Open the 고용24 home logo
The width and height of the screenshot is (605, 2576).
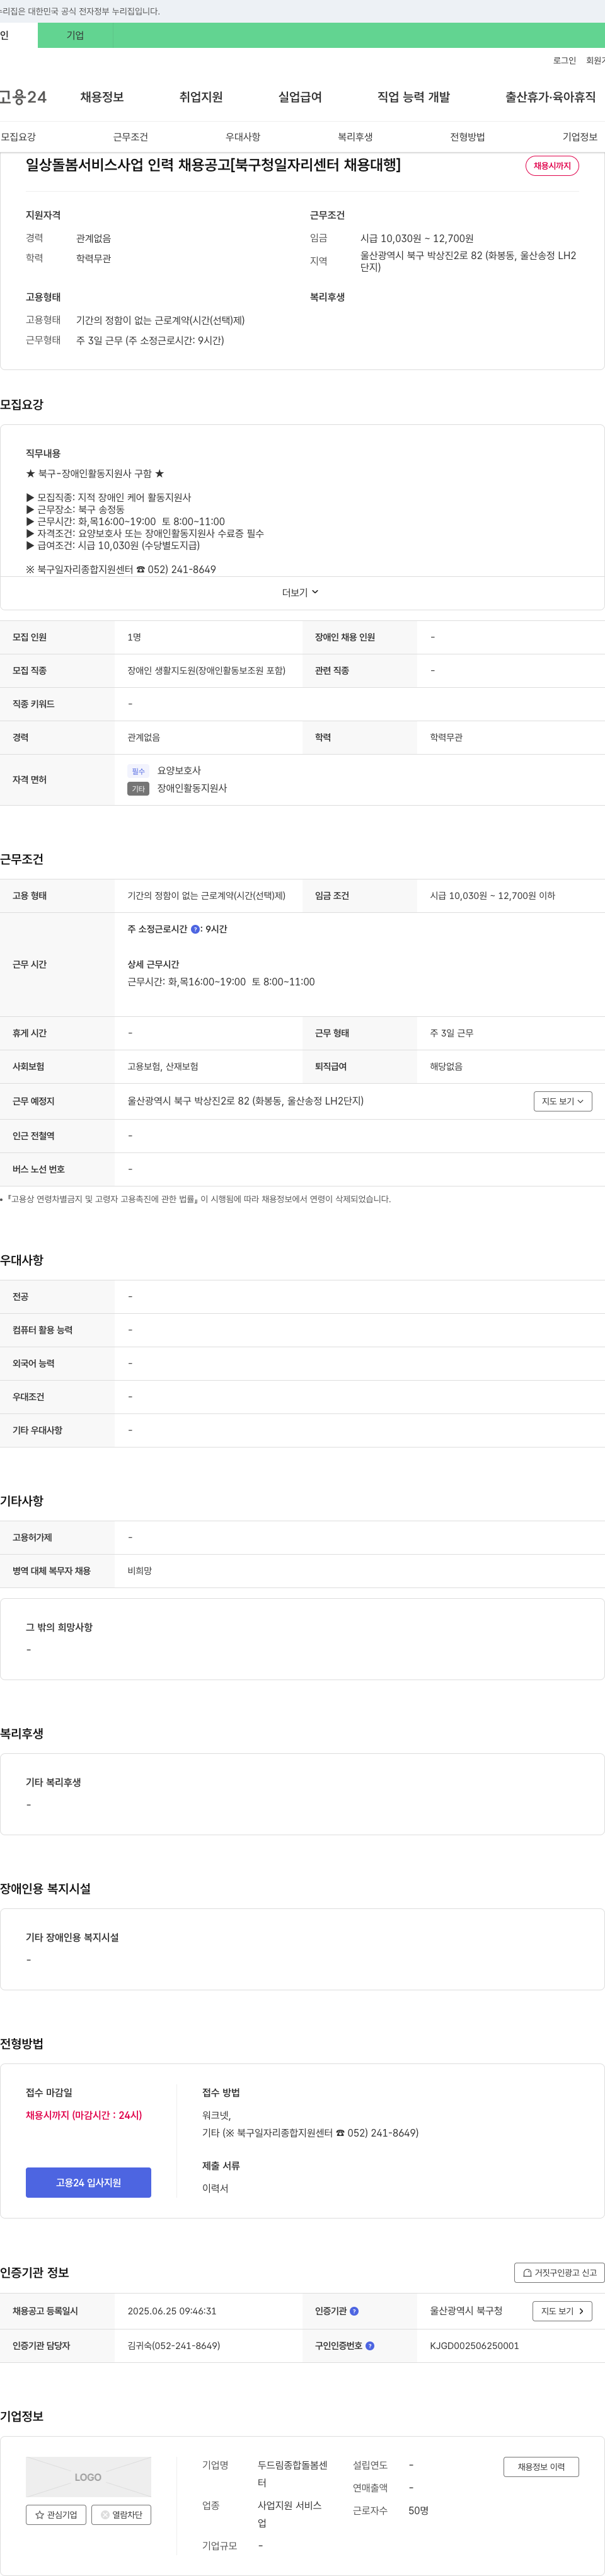click(23, 97)
